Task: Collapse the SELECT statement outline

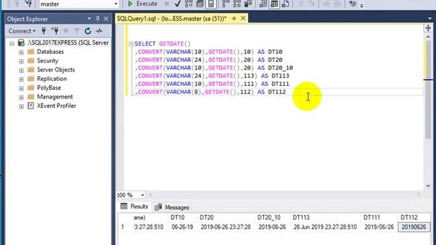Action: point(131,44)
